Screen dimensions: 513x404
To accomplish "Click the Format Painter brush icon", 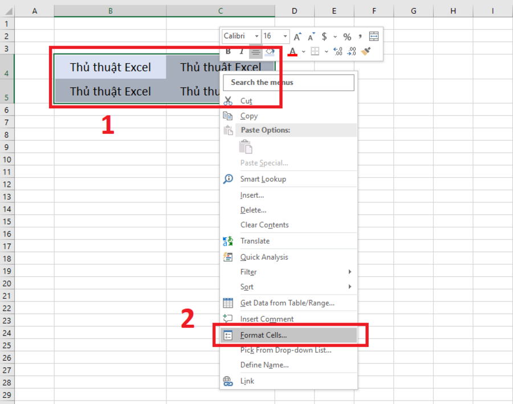I will [366, 51].
